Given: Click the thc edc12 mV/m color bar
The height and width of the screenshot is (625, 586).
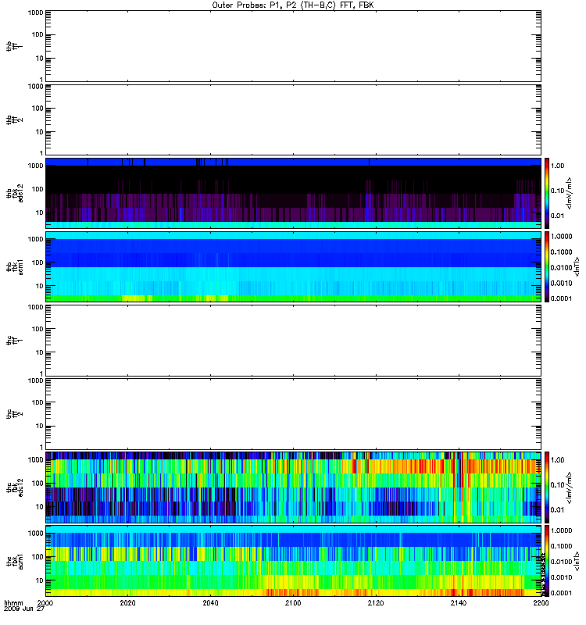Looking at the screenshot, I should 547,487.
